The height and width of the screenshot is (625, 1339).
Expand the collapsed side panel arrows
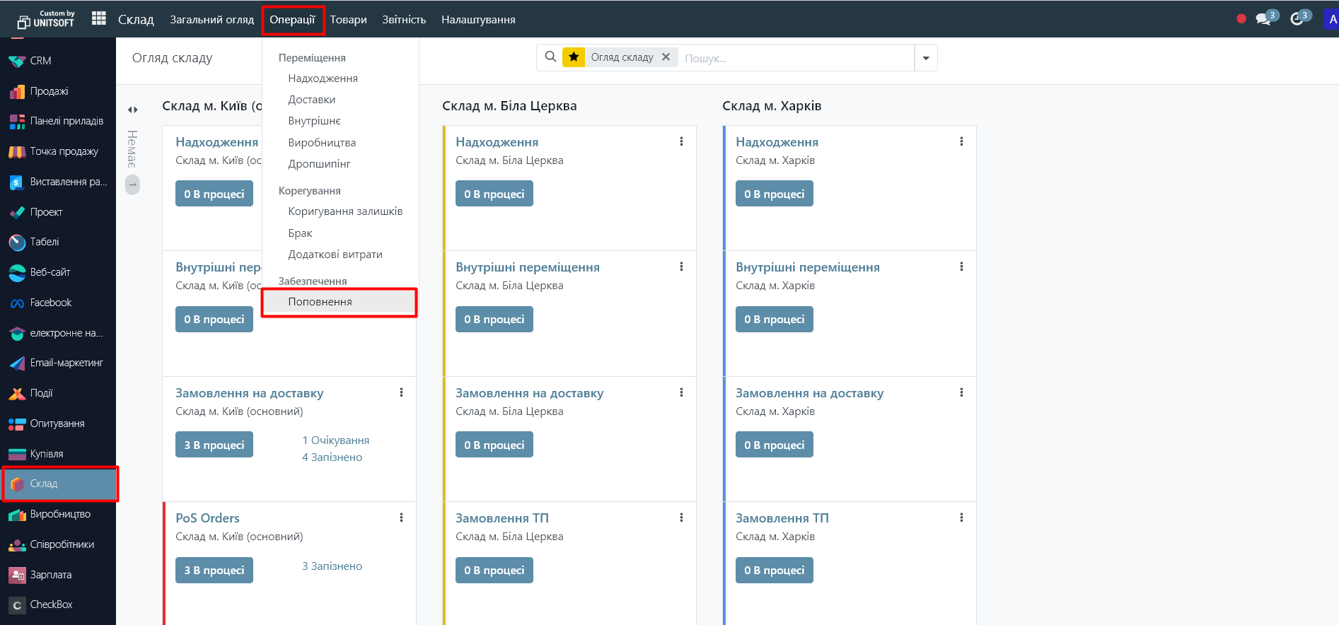point(132,110)
